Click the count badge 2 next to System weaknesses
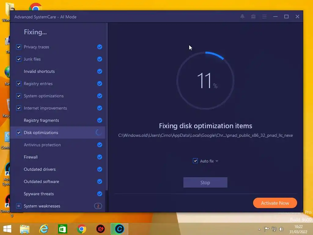 (x=98, y=206)
